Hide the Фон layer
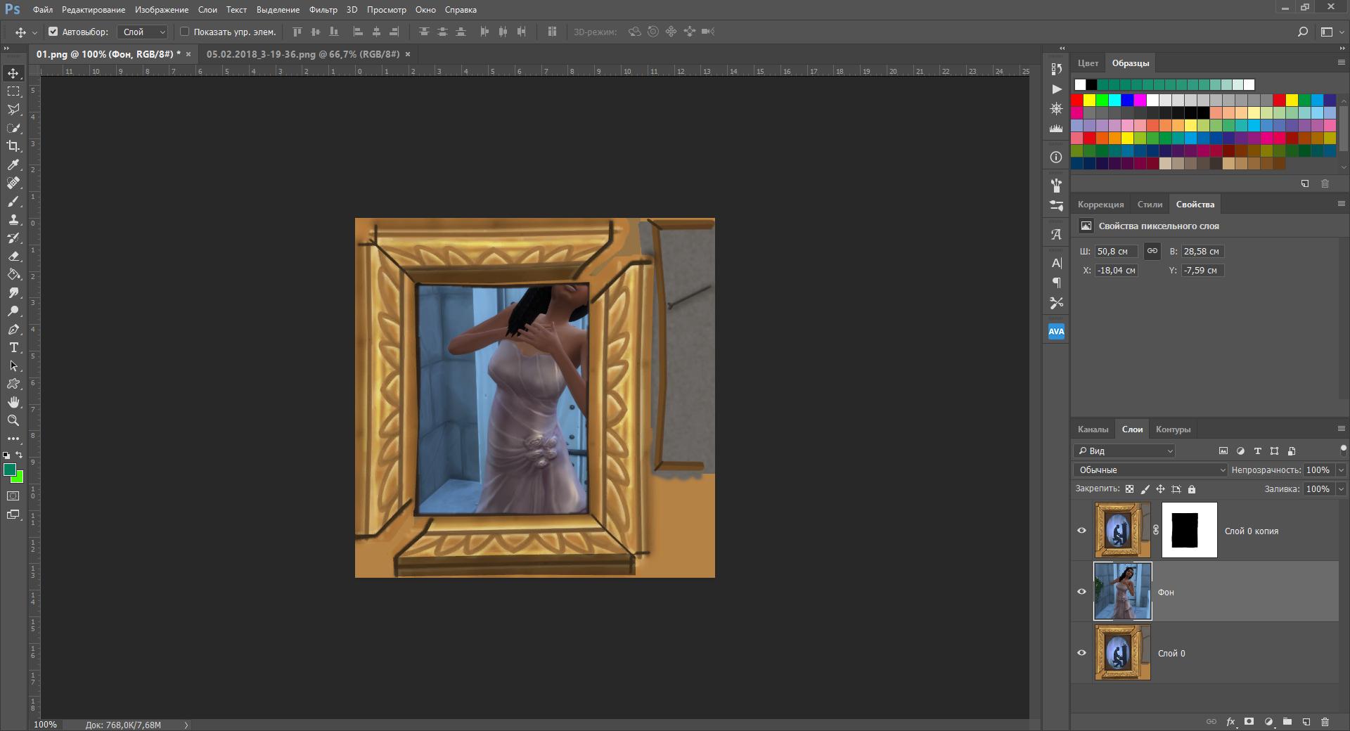The height and width of the screenshot is (731, 1350). 1082,592
